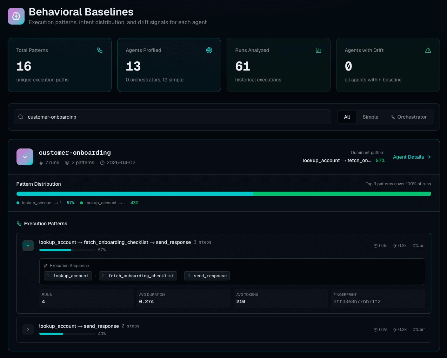Click the Execution Patterns section icon
Viewport: 447px width, 358px height.
point(19,224)
